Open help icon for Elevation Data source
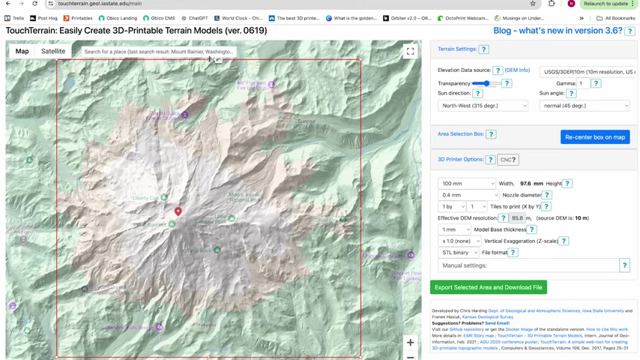This screenshot has width=640, height=360. (x=498, y=70)
